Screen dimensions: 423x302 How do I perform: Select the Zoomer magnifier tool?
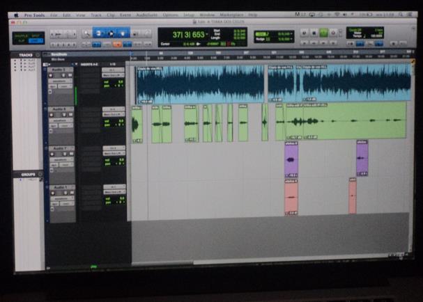coord(86,33)
